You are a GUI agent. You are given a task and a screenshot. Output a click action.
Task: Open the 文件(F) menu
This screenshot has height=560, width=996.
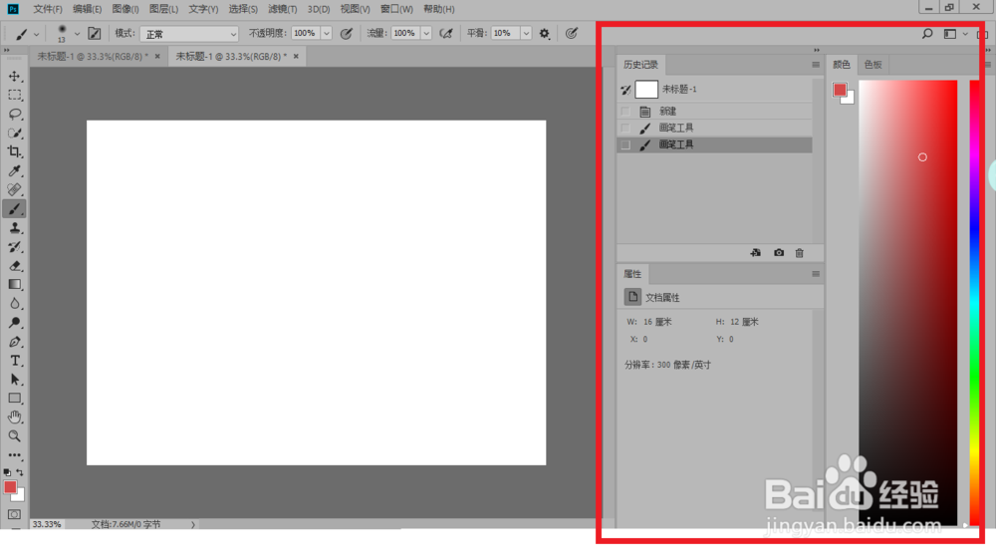[x=48, y=9]
